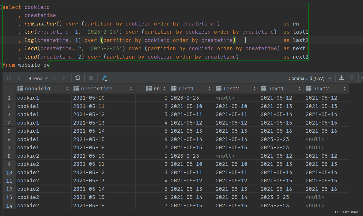Sort by next2 using its sort arrows
The image size is (363, 216).
(x=345, y=89)
